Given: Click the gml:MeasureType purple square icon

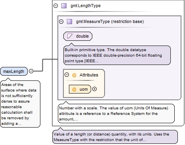Looking at the screenshot, I should click(x=69, y=21).
